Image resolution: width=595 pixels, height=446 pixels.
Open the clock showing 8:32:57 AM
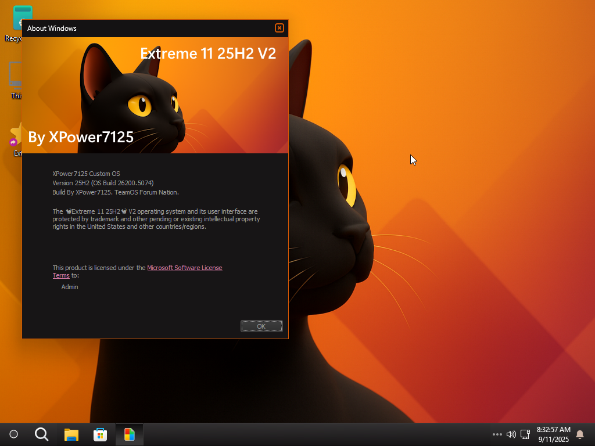coord(553,434)
